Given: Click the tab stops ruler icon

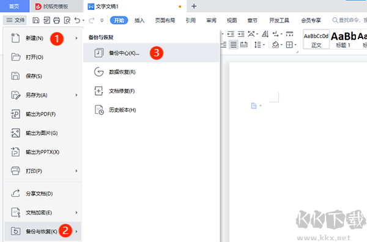Looking at the screenshot, I should click(289, 34).
